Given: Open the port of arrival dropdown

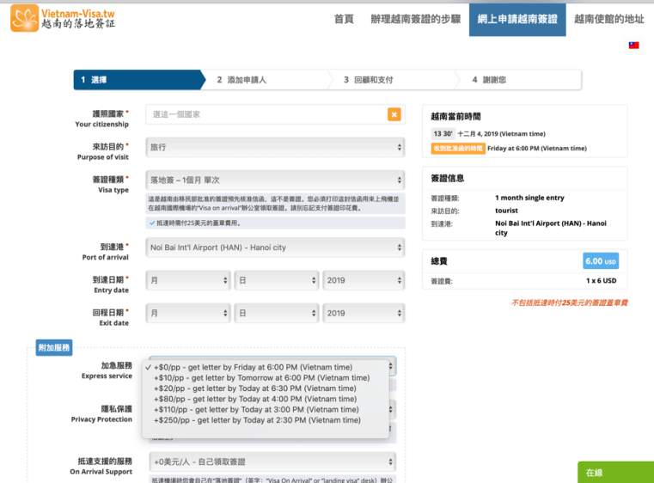Looking at the screenshot, I should [275, 248].
